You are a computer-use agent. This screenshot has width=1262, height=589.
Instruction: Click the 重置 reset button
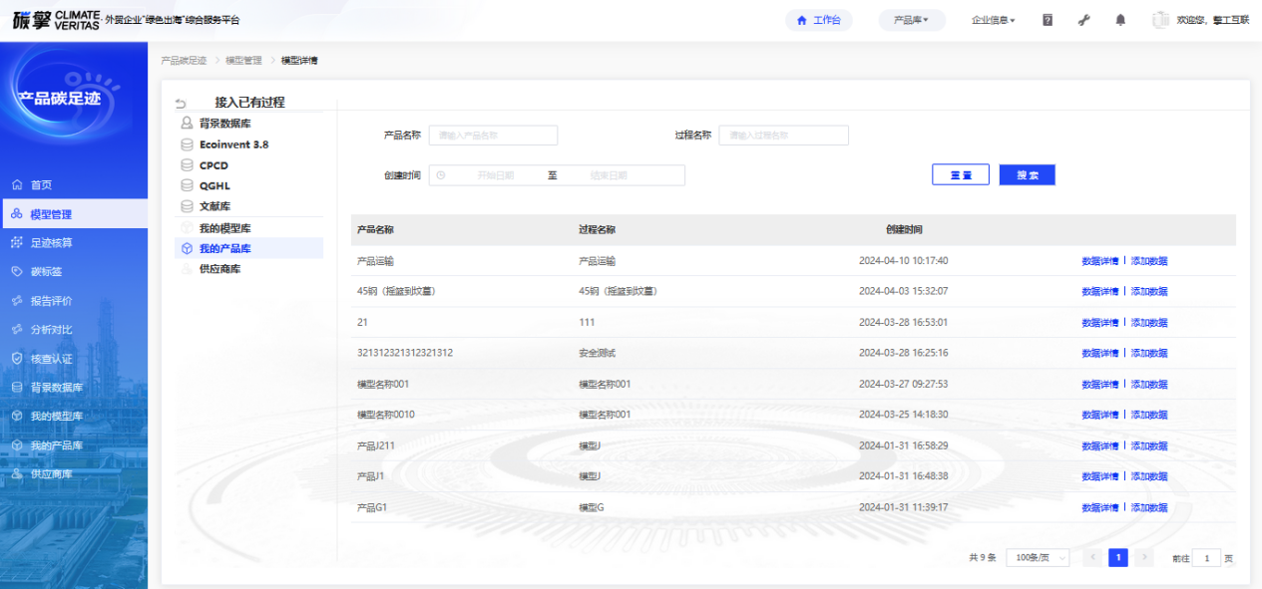click(961, 175)
